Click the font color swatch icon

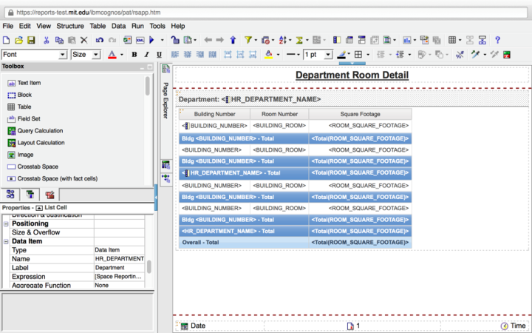point(112,55)
